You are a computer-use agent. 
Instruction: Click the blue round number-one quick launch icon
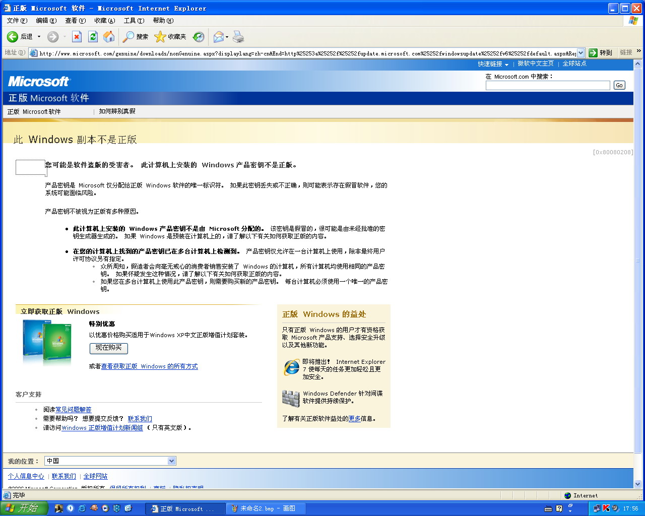(x=70, y=508)
